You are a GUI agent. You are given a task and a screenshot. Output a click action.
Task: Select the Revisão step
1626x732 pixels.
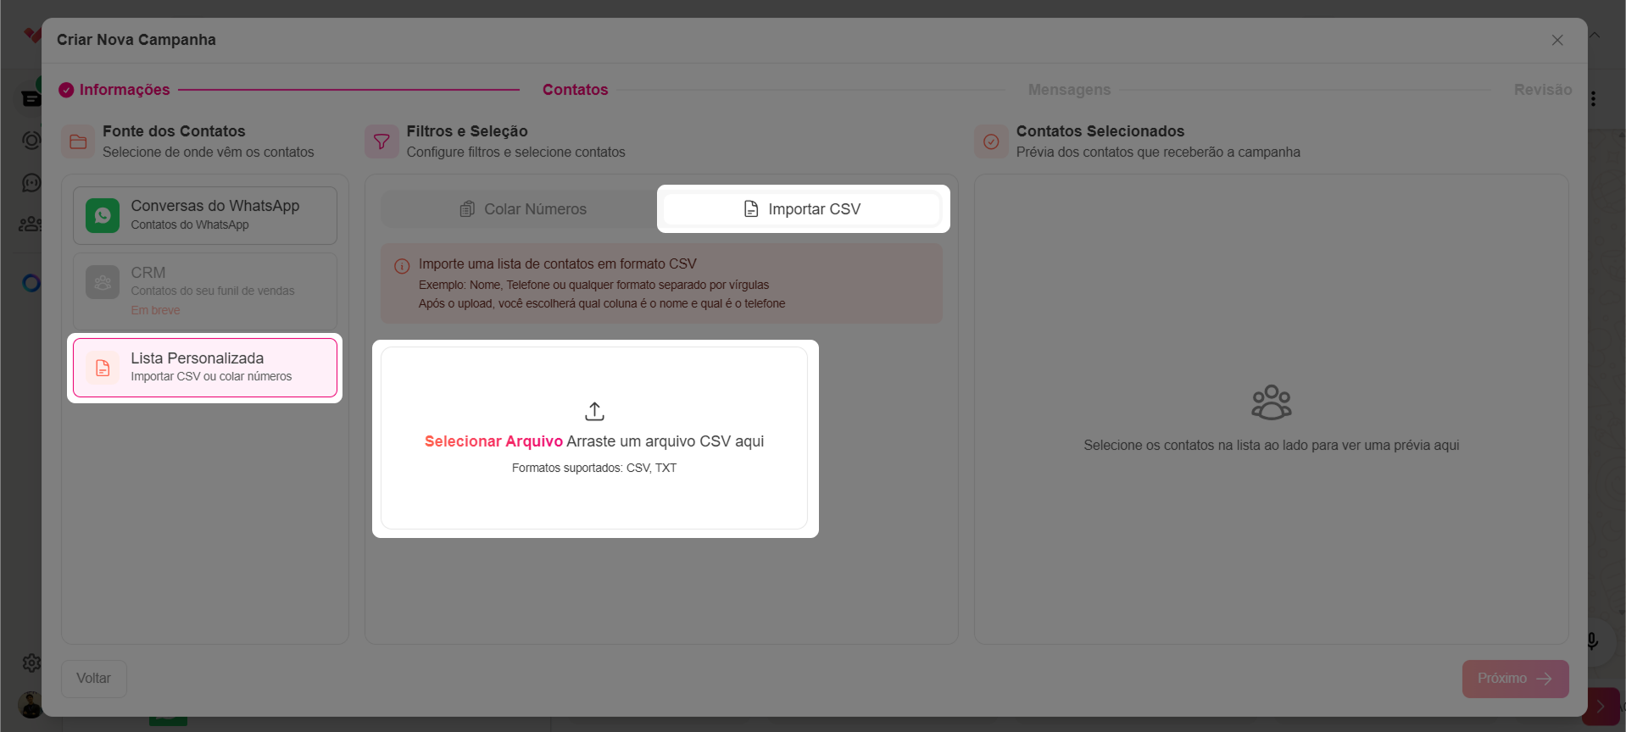[1543, 90]
